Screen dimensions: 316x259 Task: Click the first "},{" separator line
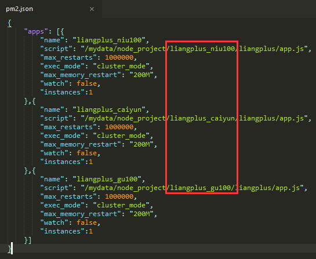coord(30,101)
